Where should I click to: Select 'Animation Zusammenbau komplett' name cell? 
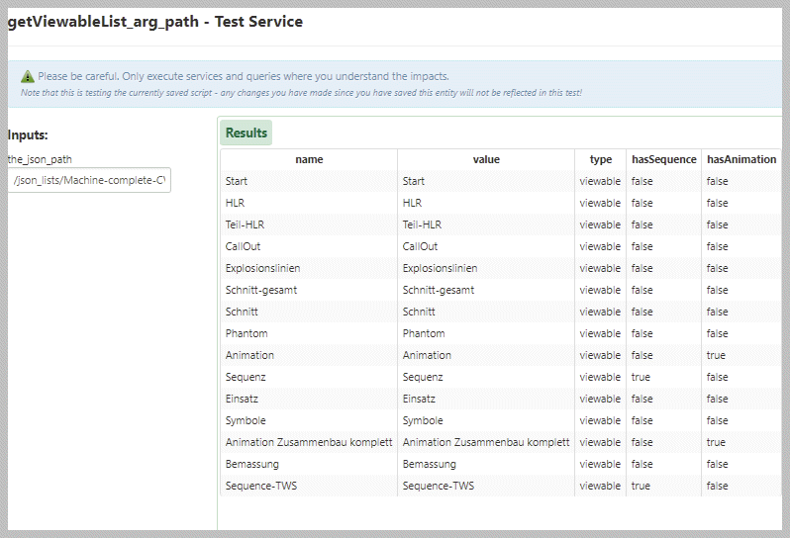(309, 442)
